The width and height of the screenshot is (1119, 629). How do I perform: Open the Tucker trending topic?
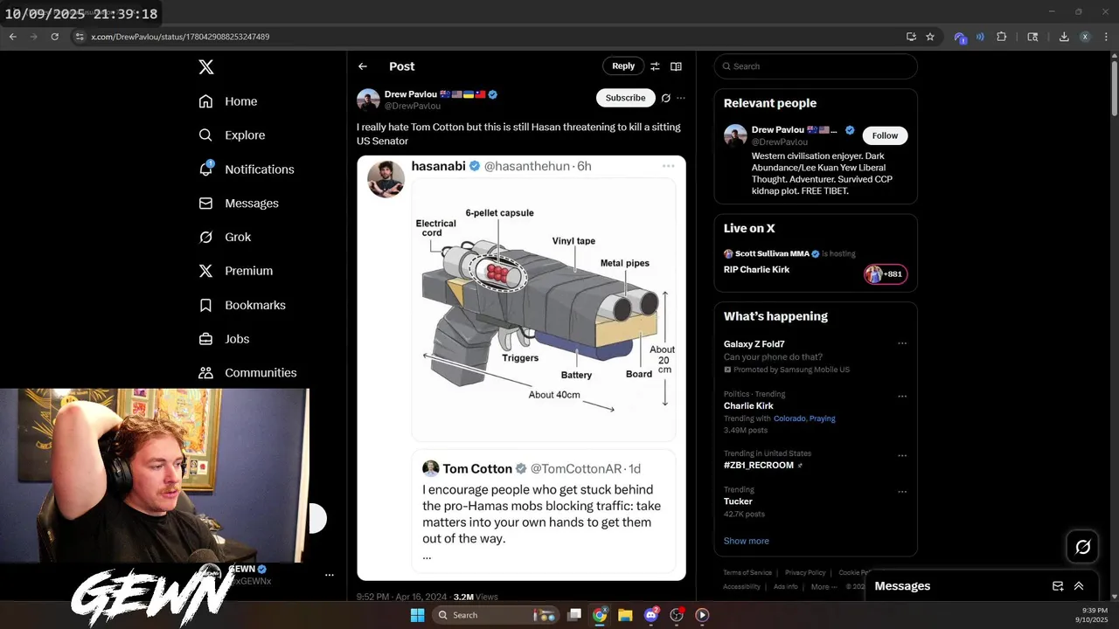(x=738, y=501)
